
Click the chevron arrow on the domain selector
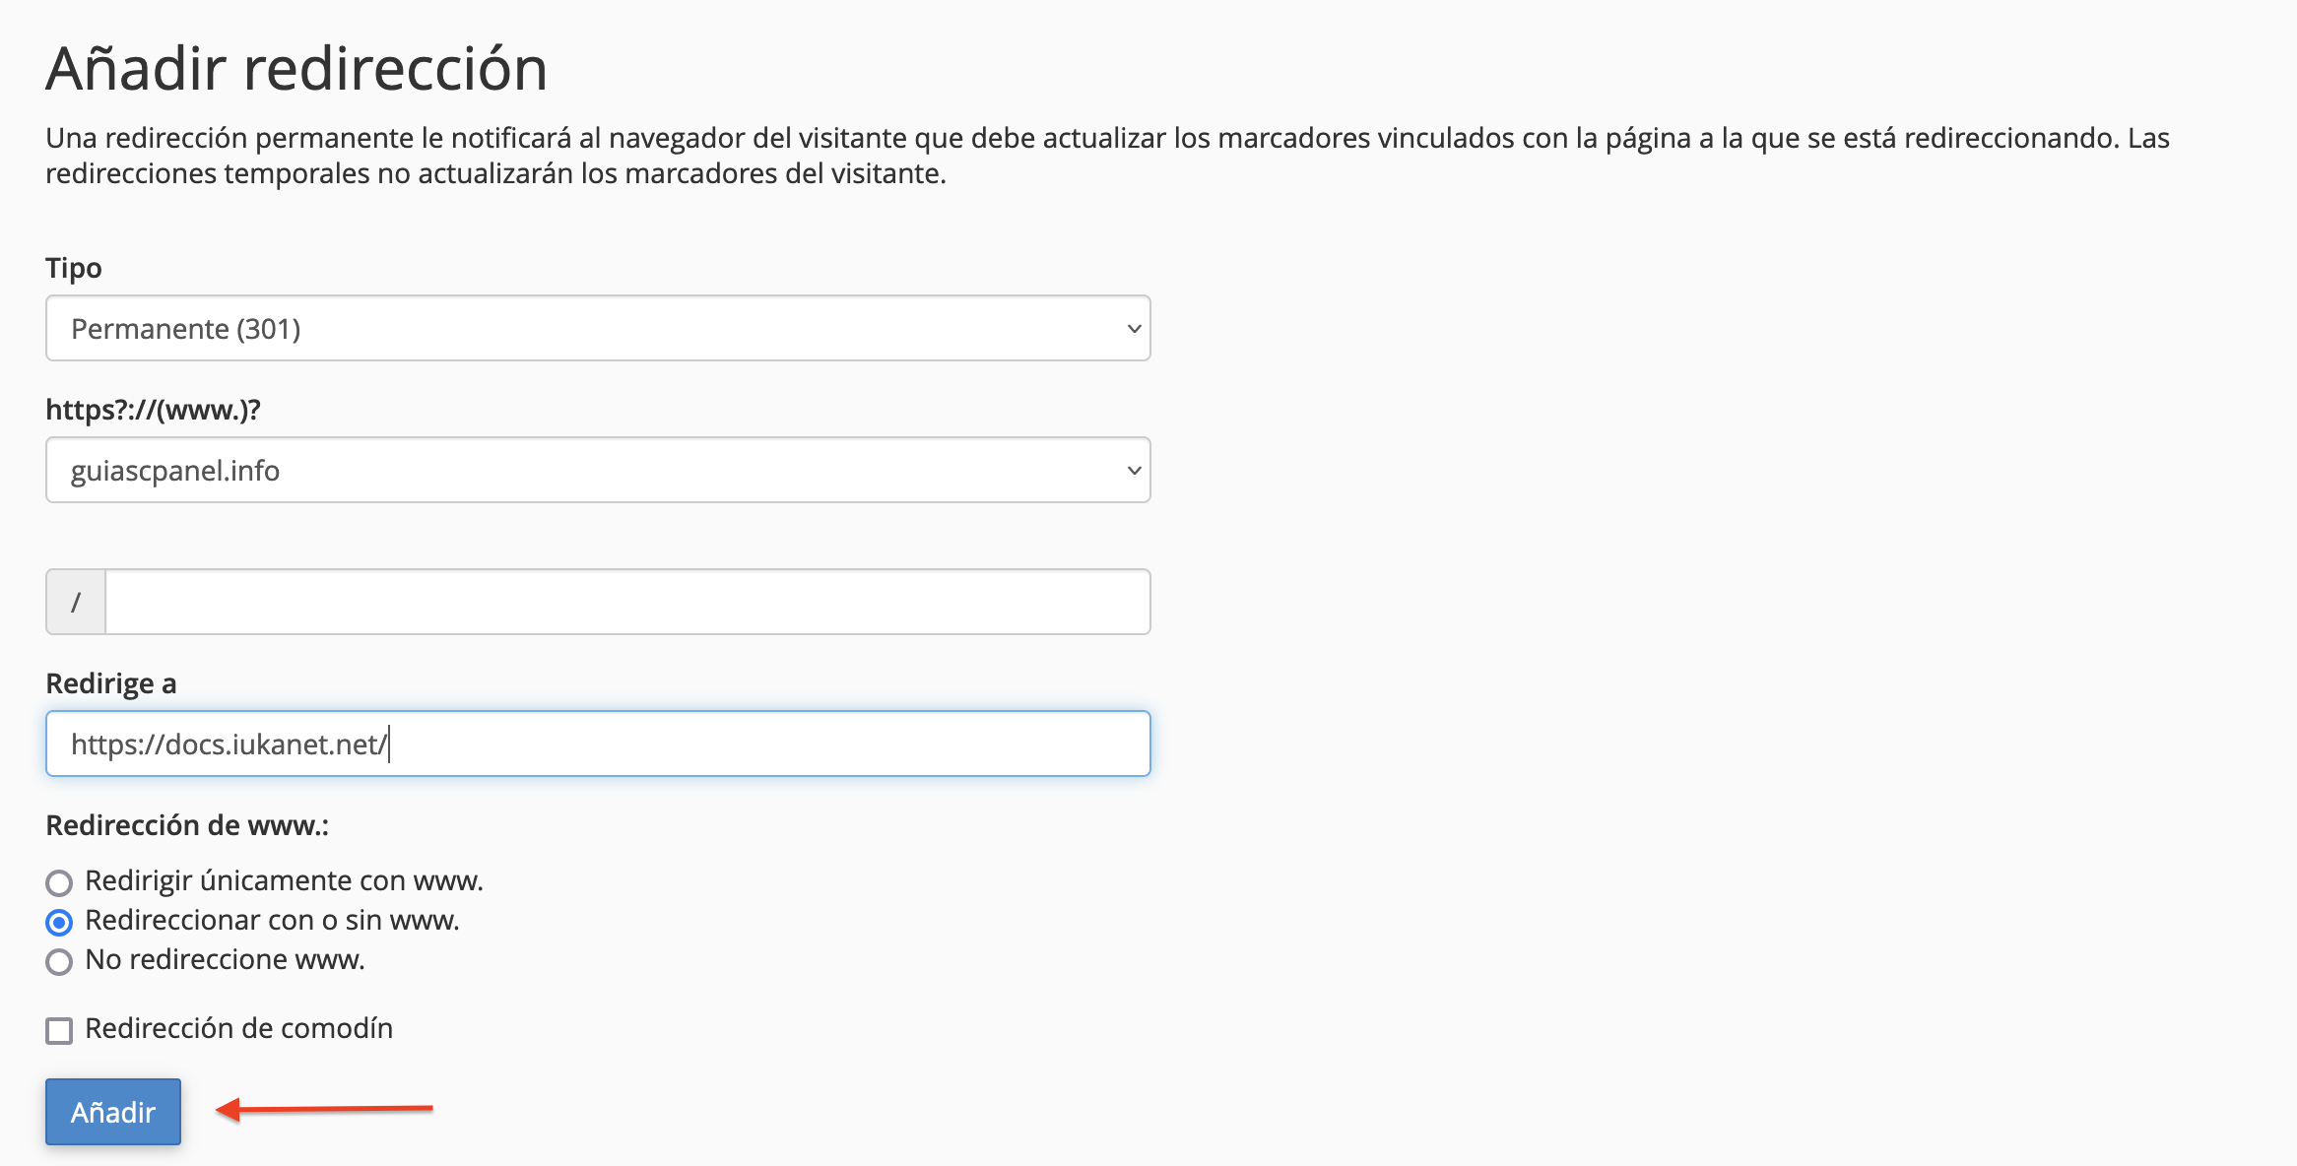(1134, 471)
